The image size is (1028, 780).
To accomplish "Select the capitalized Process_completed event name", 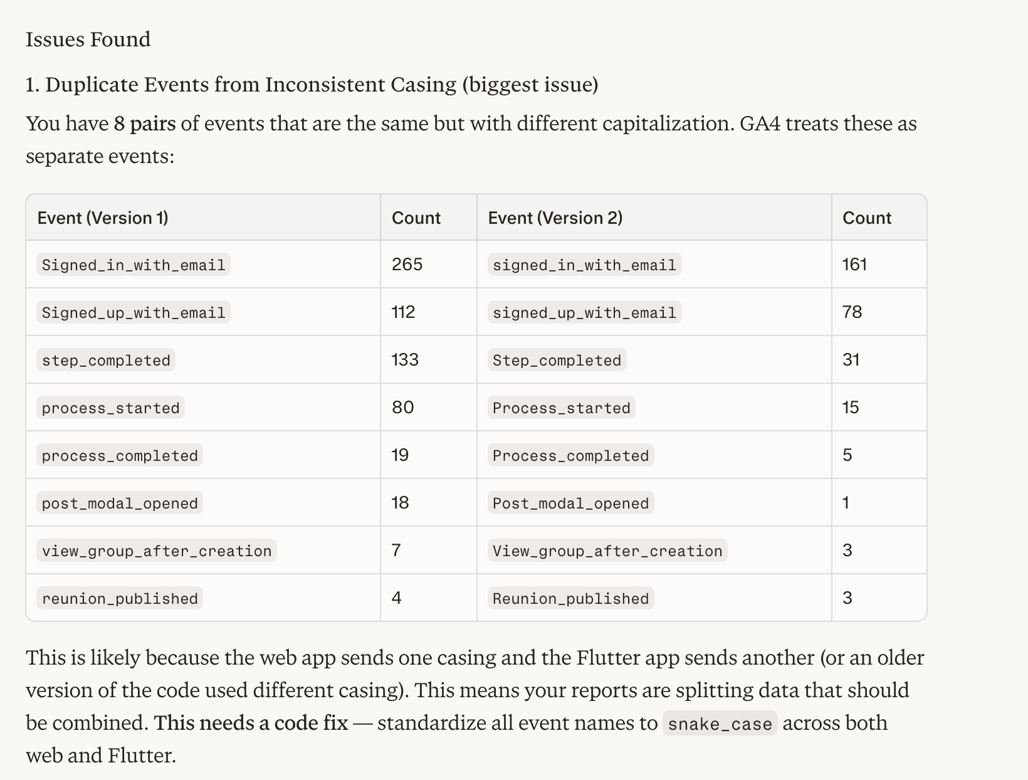I will coord(570,455).
